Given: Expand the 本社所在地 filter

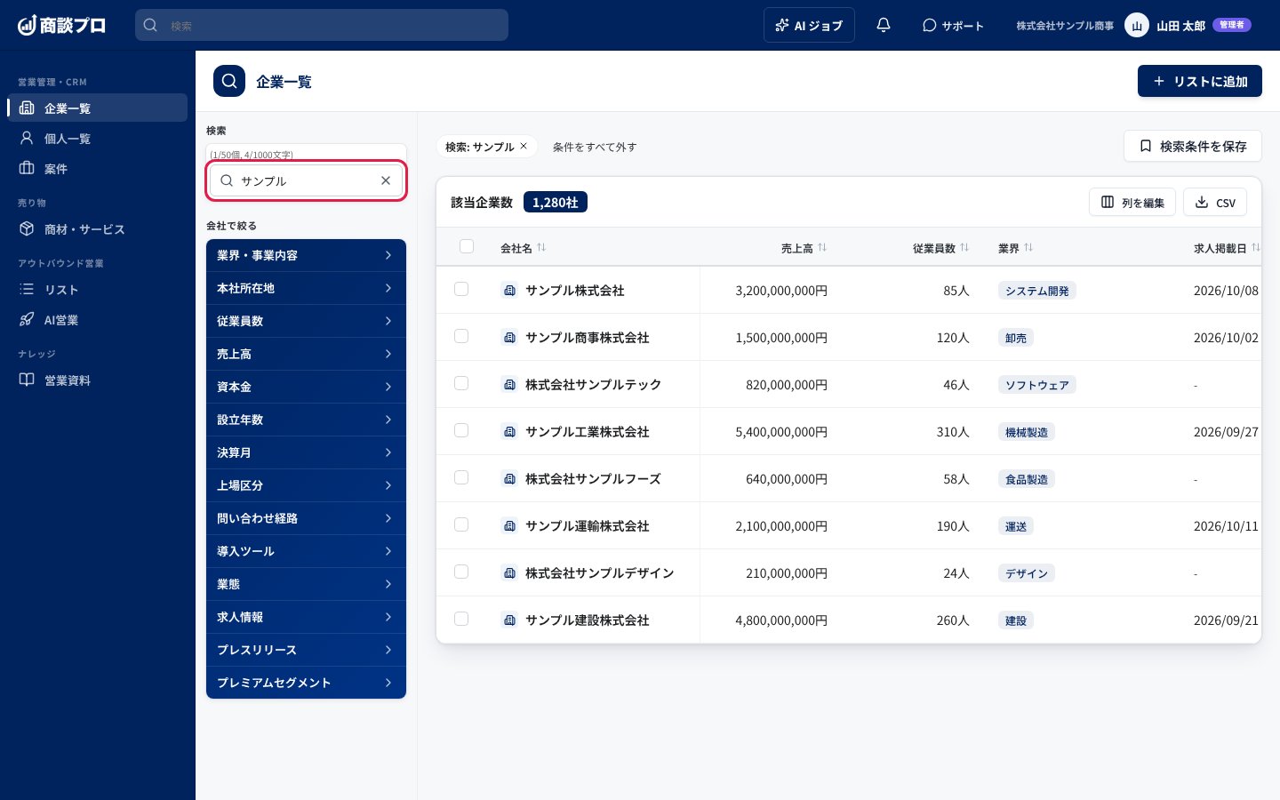Looking at the screenshot, I should [x=306, y=288].
